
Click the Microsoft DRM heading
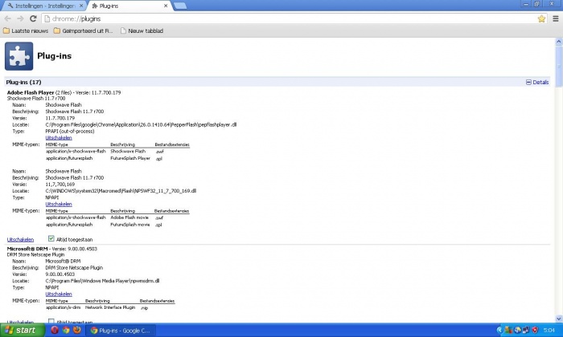tap(27, 249)
